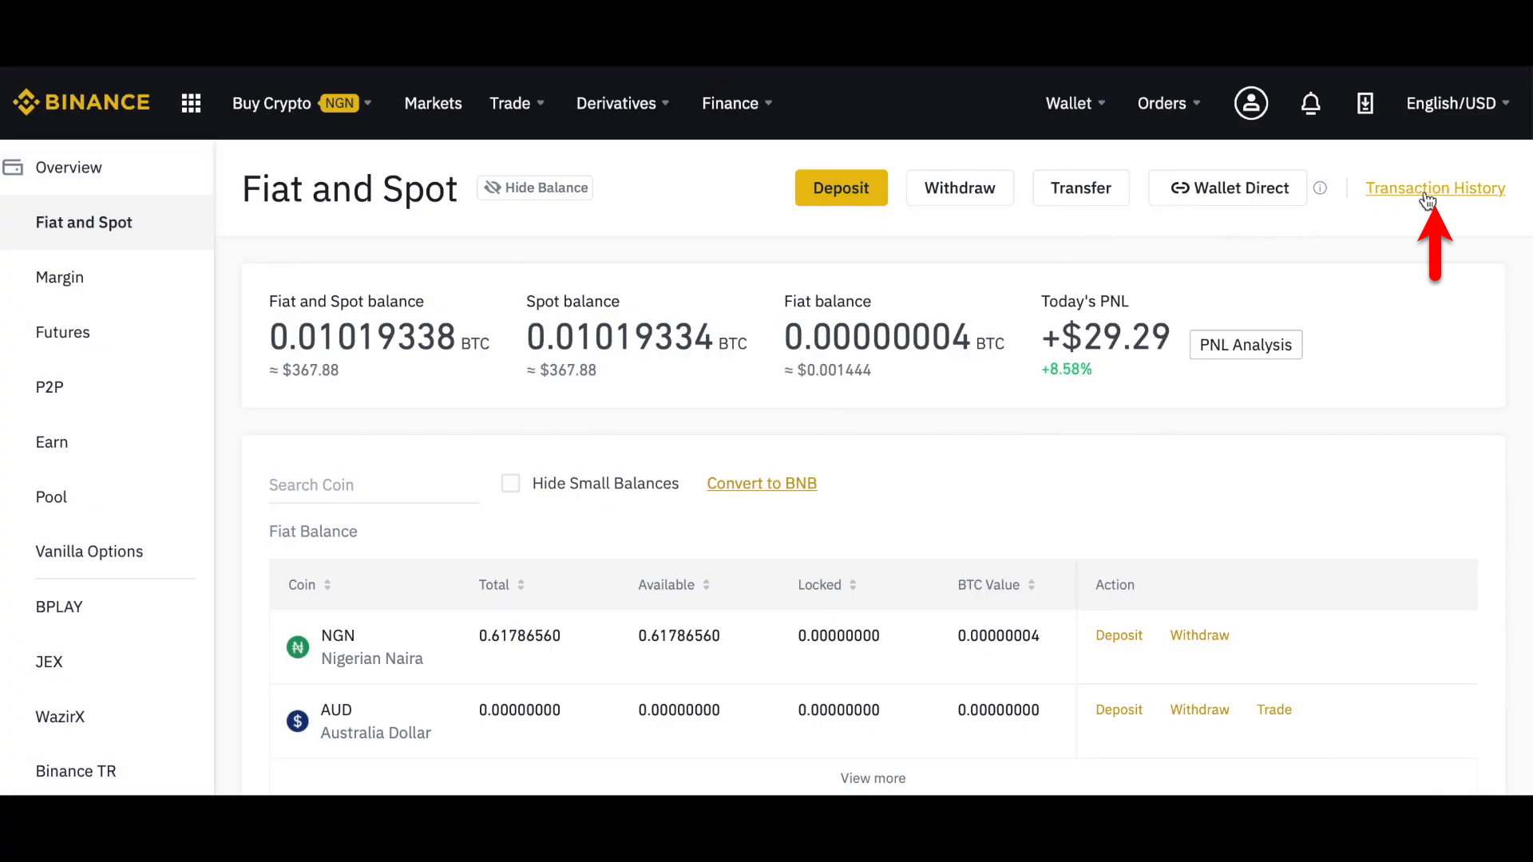Click View more to expand balances
Viewport: 1533px width, 862px height.
873,778
